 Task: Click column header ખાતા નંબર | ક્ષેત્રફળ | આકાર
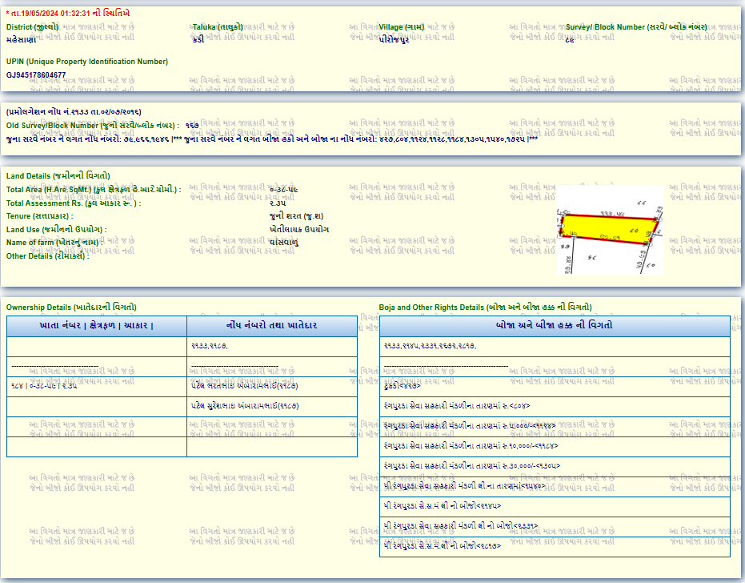coord(97,326)
